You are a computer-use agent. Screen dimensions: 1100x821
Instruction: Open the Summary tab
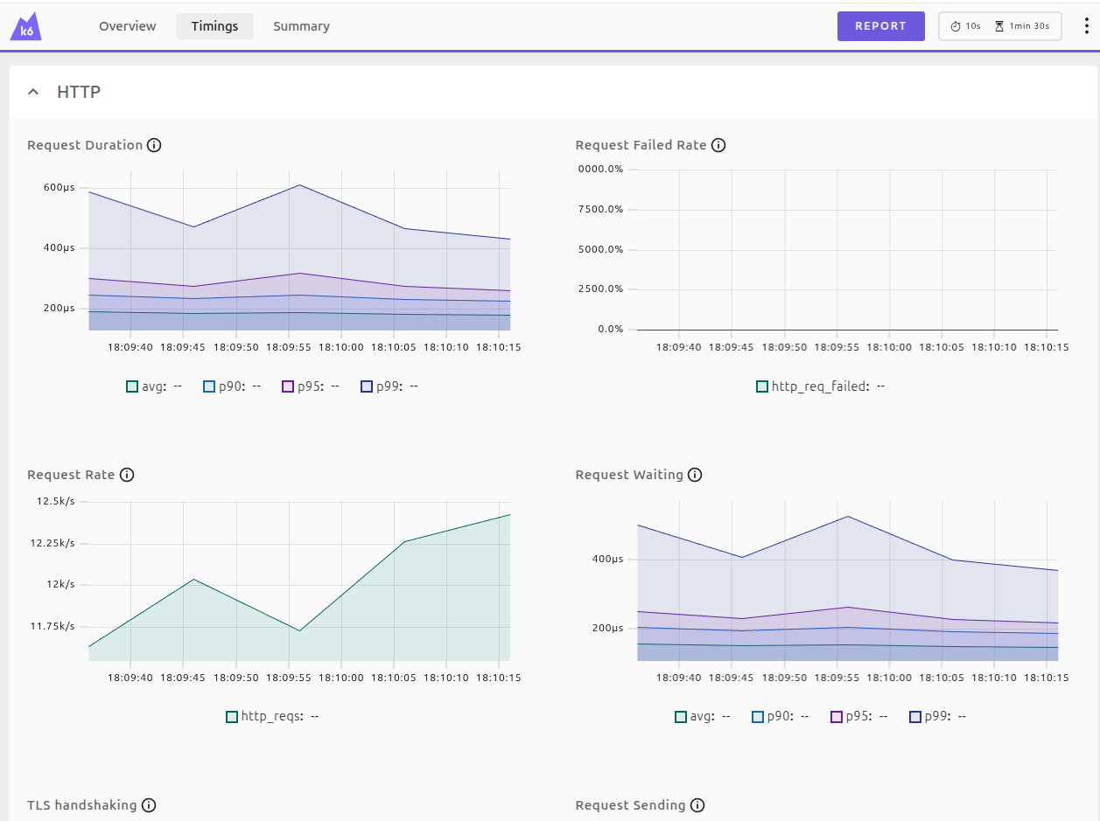301,26
